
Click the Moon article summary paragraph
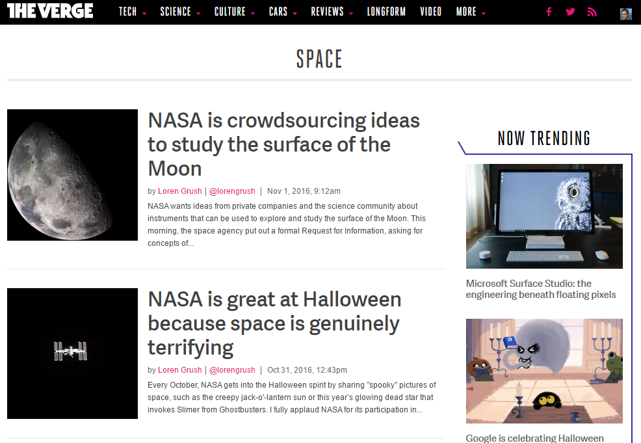pos(287,224)
